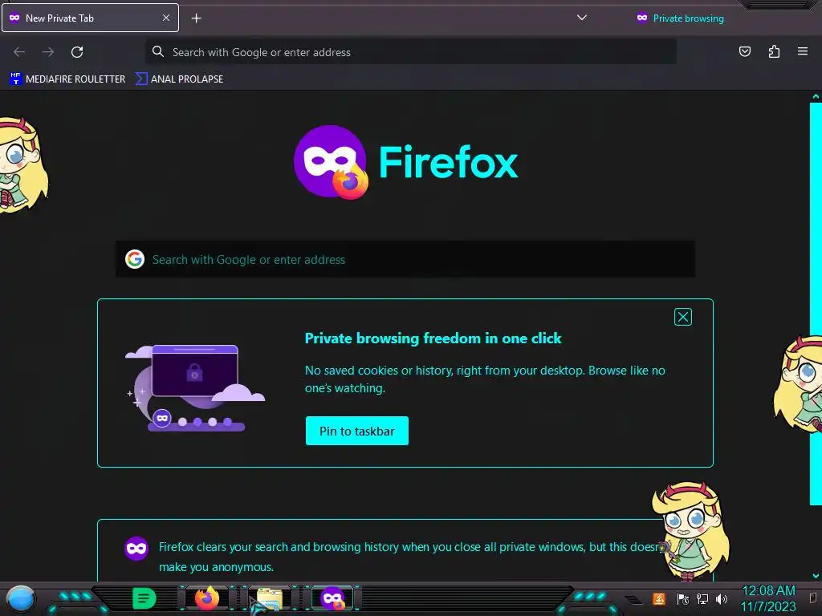Image resolution: width=822 pixels, height=616 pixels.
Task: Click the Firefox private browsing logo
Action: click(x=331, y=162)
